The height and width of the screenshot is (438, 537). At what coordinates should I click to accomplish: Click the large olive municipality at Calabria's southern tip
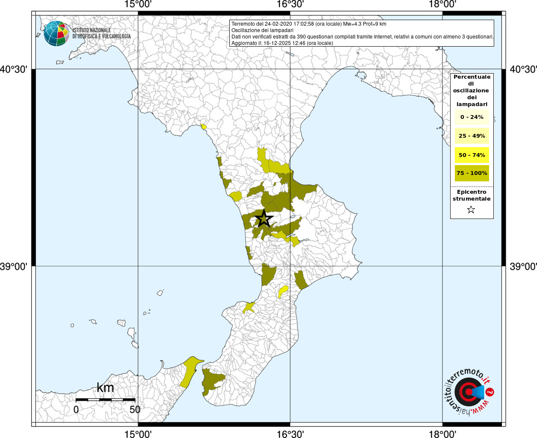[x=212, y=382]
